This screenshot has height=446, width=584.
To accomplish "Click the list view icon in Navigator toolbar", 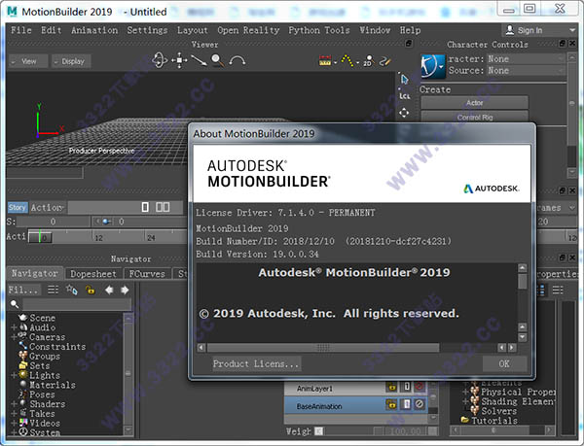I will (x=54, y=290).
